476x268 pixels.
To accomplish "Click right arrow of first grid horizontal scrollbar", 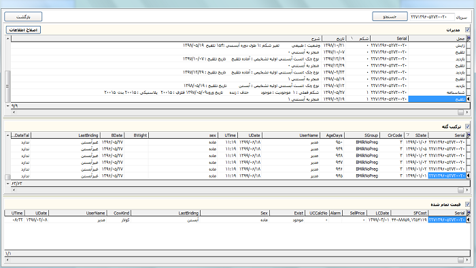I will [x=468, y=112].
